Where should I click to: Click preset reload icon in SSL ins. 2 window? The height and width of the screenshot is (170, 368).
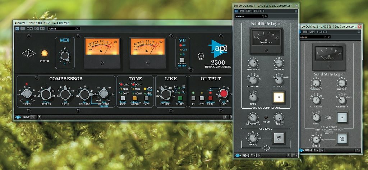coord(328,37)
